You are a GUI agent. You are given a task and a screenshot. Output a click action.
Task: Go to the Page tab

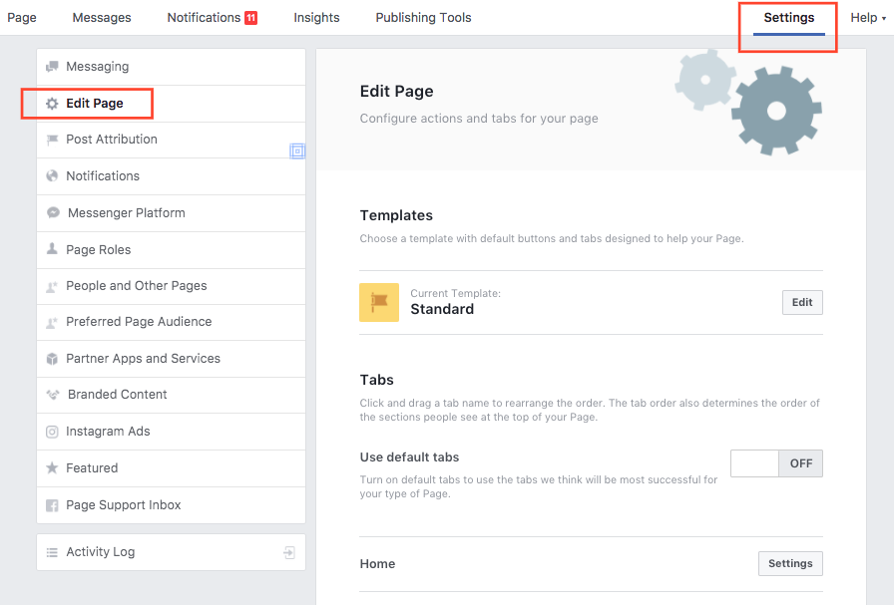click(x=22, y=18)
